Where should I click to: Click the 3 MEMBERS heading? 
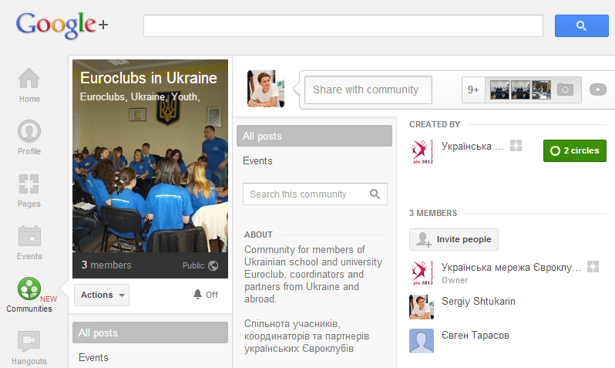pyautogui.click(x=433, y=213)
